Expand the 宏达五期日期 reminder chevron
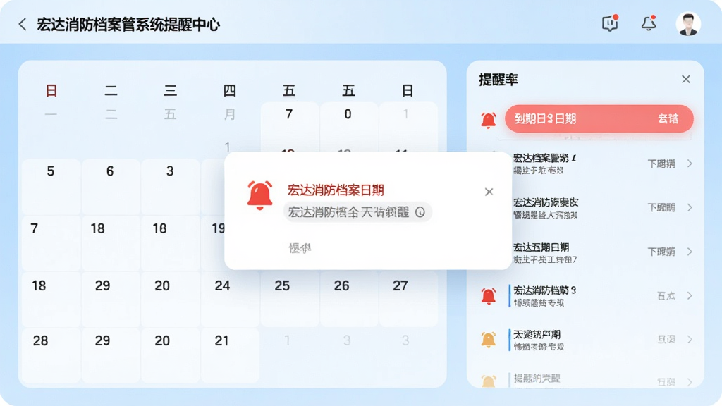The width and height of the screenshot is (722, 406). 690,252
